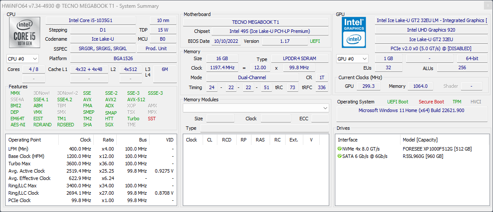The height and width of the screenshot is (212, 493).
Task: Click the Microsoft Windows 11 Home OS field
Action: tap(411, 110)
